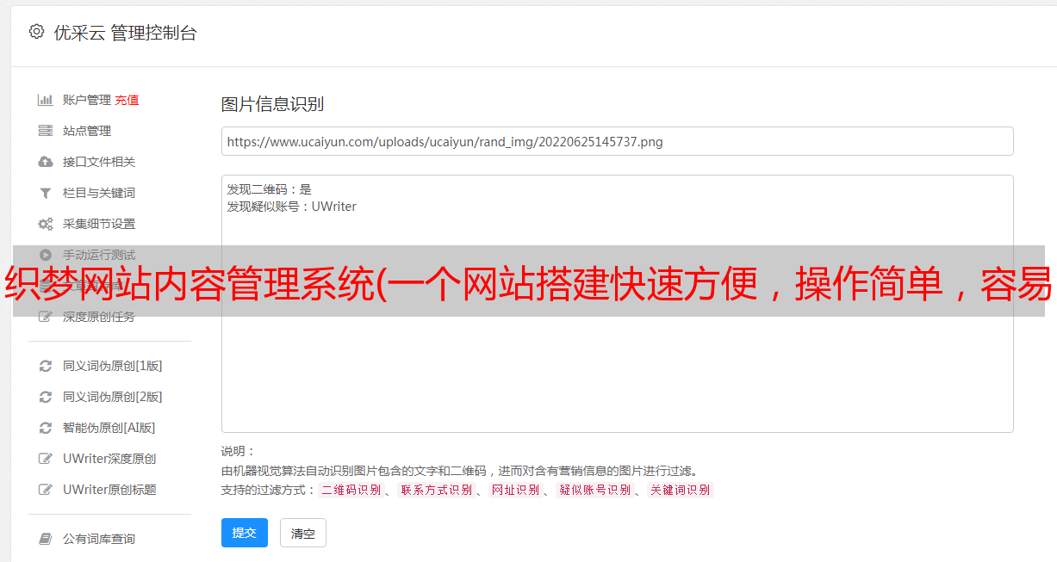Open 接口文件相关 menu item
This screenshot has height=562, width=1057.
[x=99, y=162]
